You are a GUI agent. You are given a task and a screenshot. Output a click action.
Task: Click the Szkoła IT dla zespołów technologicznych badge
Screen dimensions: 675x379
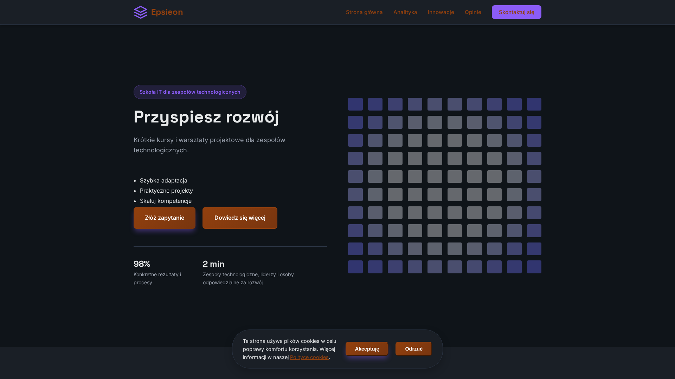click(x=190, y=92)
